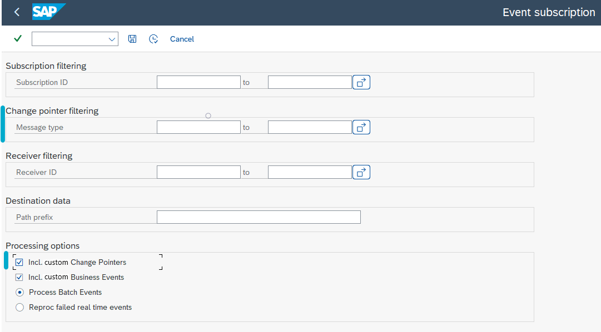Screen dimensions: 601x332
Task: Select Reproc failed real time events
Action: 19,307
